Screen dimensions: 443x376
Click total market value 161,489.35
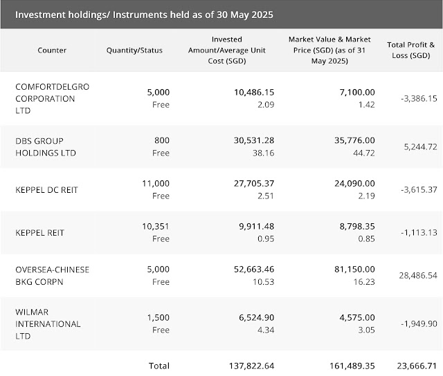coord(352,366)
